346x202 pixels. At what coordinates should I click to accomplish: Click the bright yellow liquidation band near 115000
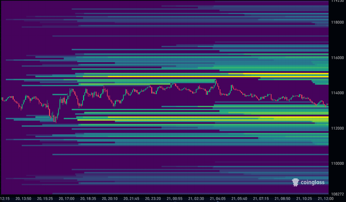[218, 76]
